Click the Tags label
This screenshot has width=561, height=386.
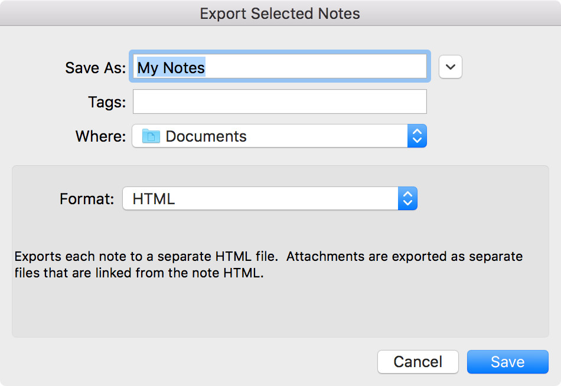pyautogui.click(x=107, y=102)
